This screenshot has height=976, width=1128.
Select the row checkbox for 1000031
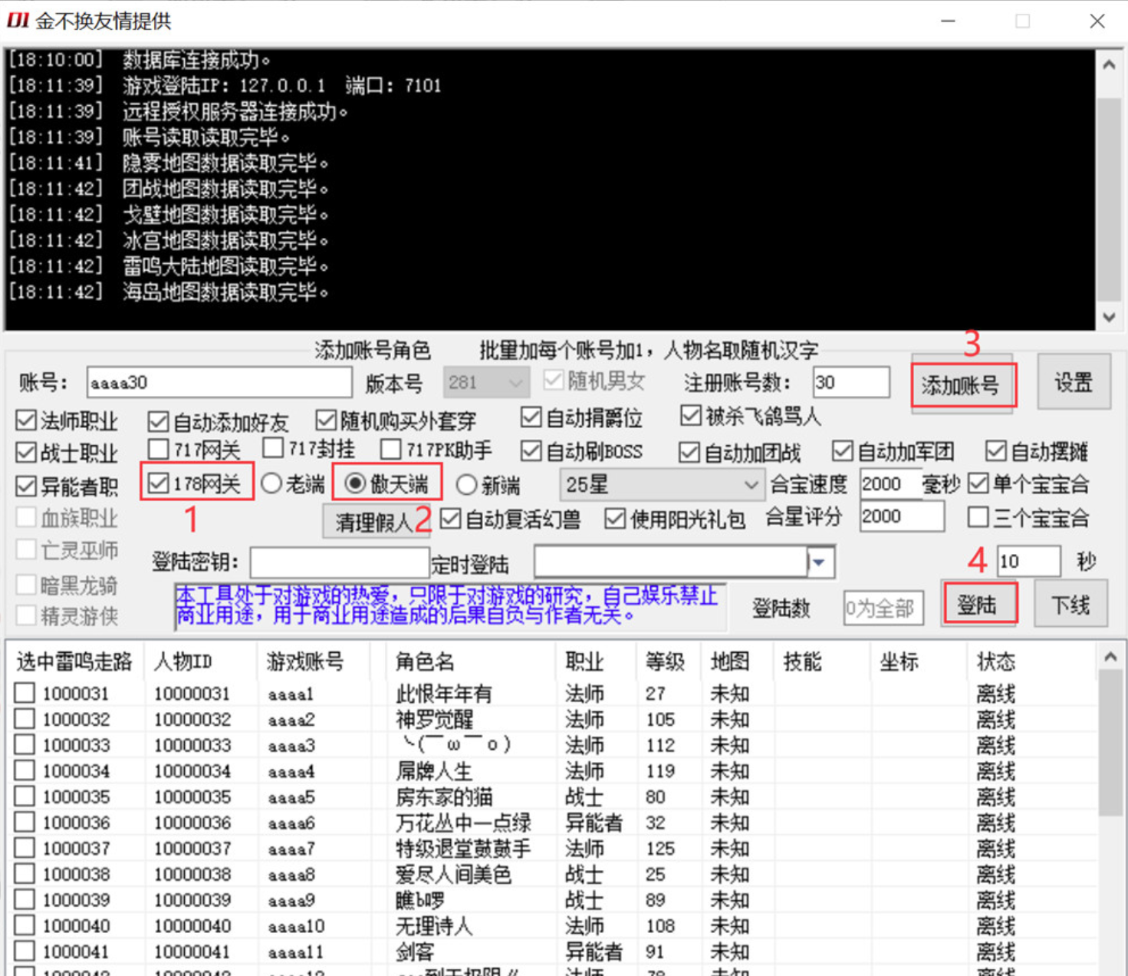coord(24,692)
